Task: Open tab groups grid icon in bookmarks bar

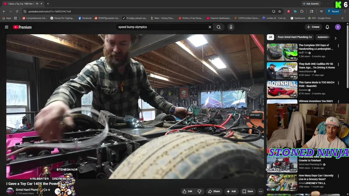Action: pos(16,18)
